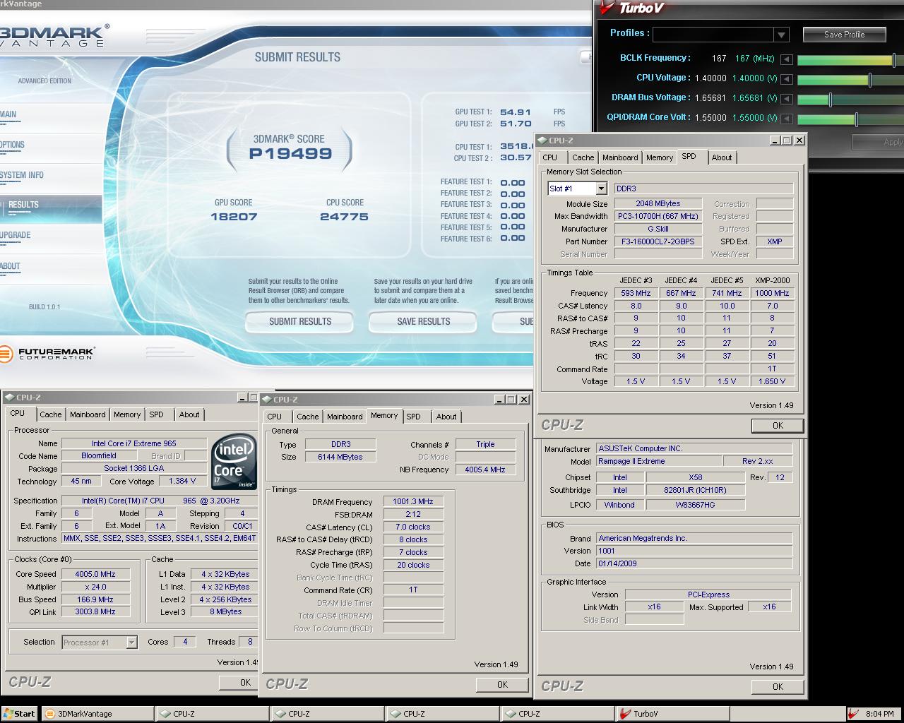Click the SUBMIT RESULTS button
The image size is (904, 723).
point(300,321)
